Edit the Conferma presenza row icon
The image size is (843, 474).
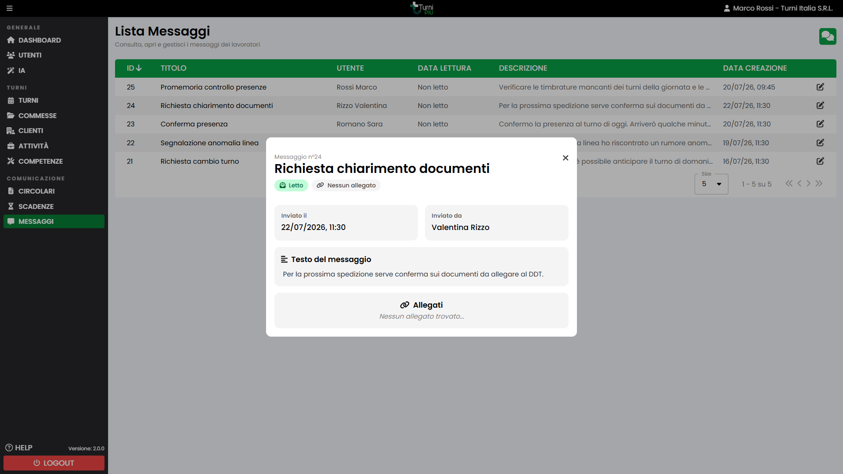point(820,124)
